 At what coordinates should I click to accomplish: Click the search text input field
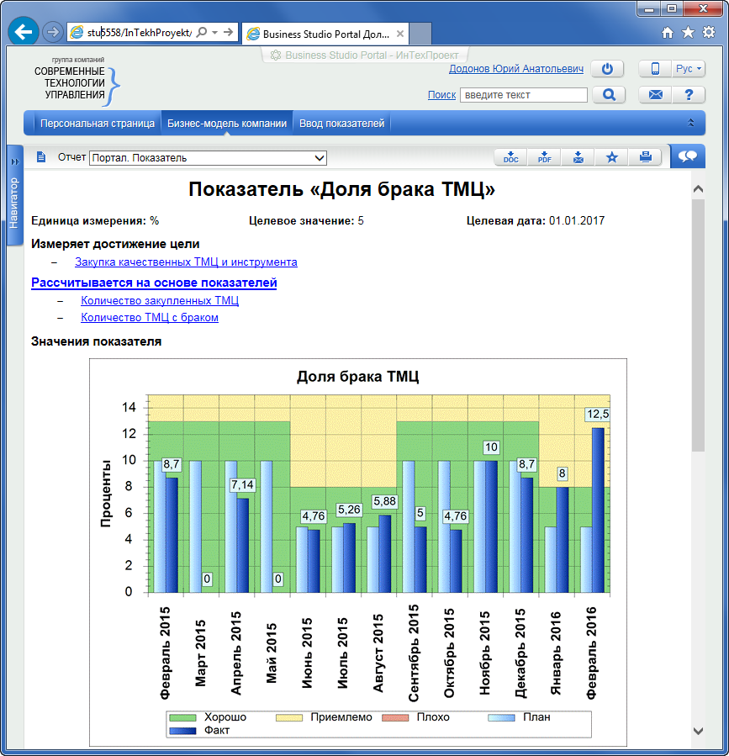pos(523,95)
